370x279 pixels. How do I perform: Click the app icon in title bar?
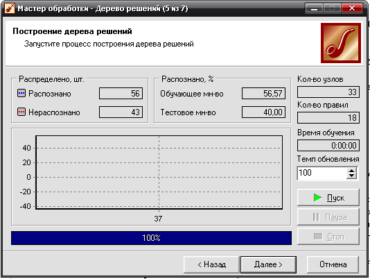[x=10, y=8]
